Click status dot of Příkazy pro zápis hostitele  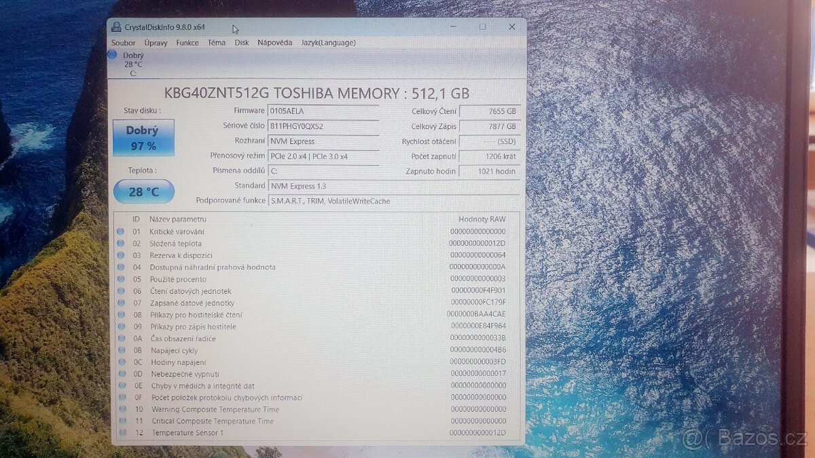pyautogui.click(x=121, y=326)
